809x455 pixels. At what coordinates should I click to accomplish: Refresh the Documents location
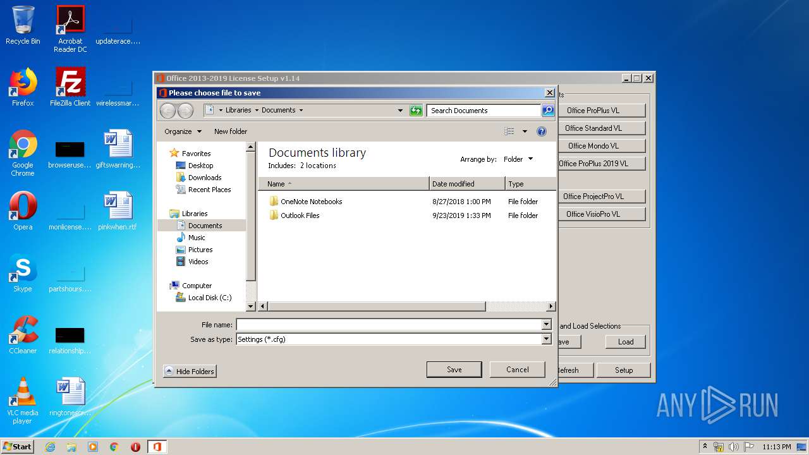416,111
